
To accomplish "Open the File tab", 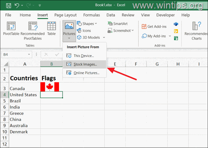I will click(x=8, y=15).
